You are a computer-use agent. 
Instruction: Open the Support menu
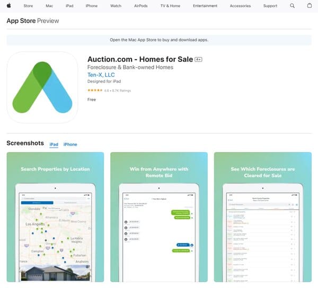270,6
